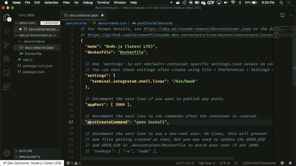Open Bluetooth menu in menu bar
Image resolution: width=296 pixels, height=166 pixels.
point(240,2)
